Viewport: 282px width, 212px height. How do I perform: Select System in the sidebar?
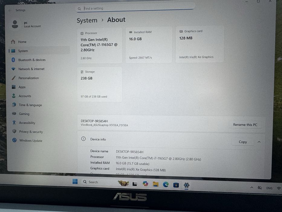point(39,51)
